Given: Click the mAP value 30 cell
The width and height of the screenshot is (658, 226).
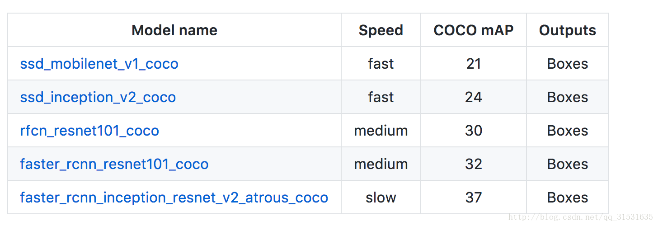Looking at the screenshot, I should tap(473, 131).
